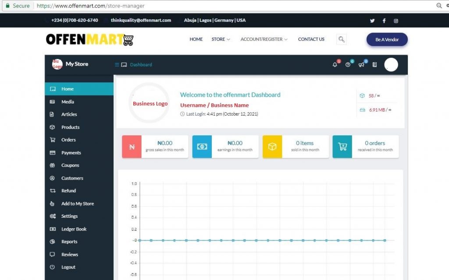Screen dimensions: 449x280
Task: Click the OFFENMART logo
Action: coord(89,40)
